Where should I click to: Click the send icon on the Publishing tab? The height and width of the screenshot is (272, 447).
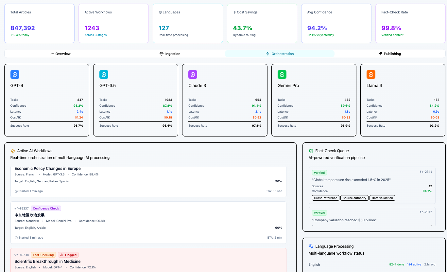click(380, 53)
